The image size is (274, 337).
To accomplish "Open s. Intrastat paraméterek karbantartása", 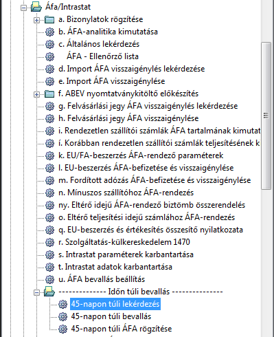I will pyautogui.click(x=126, y=254).
